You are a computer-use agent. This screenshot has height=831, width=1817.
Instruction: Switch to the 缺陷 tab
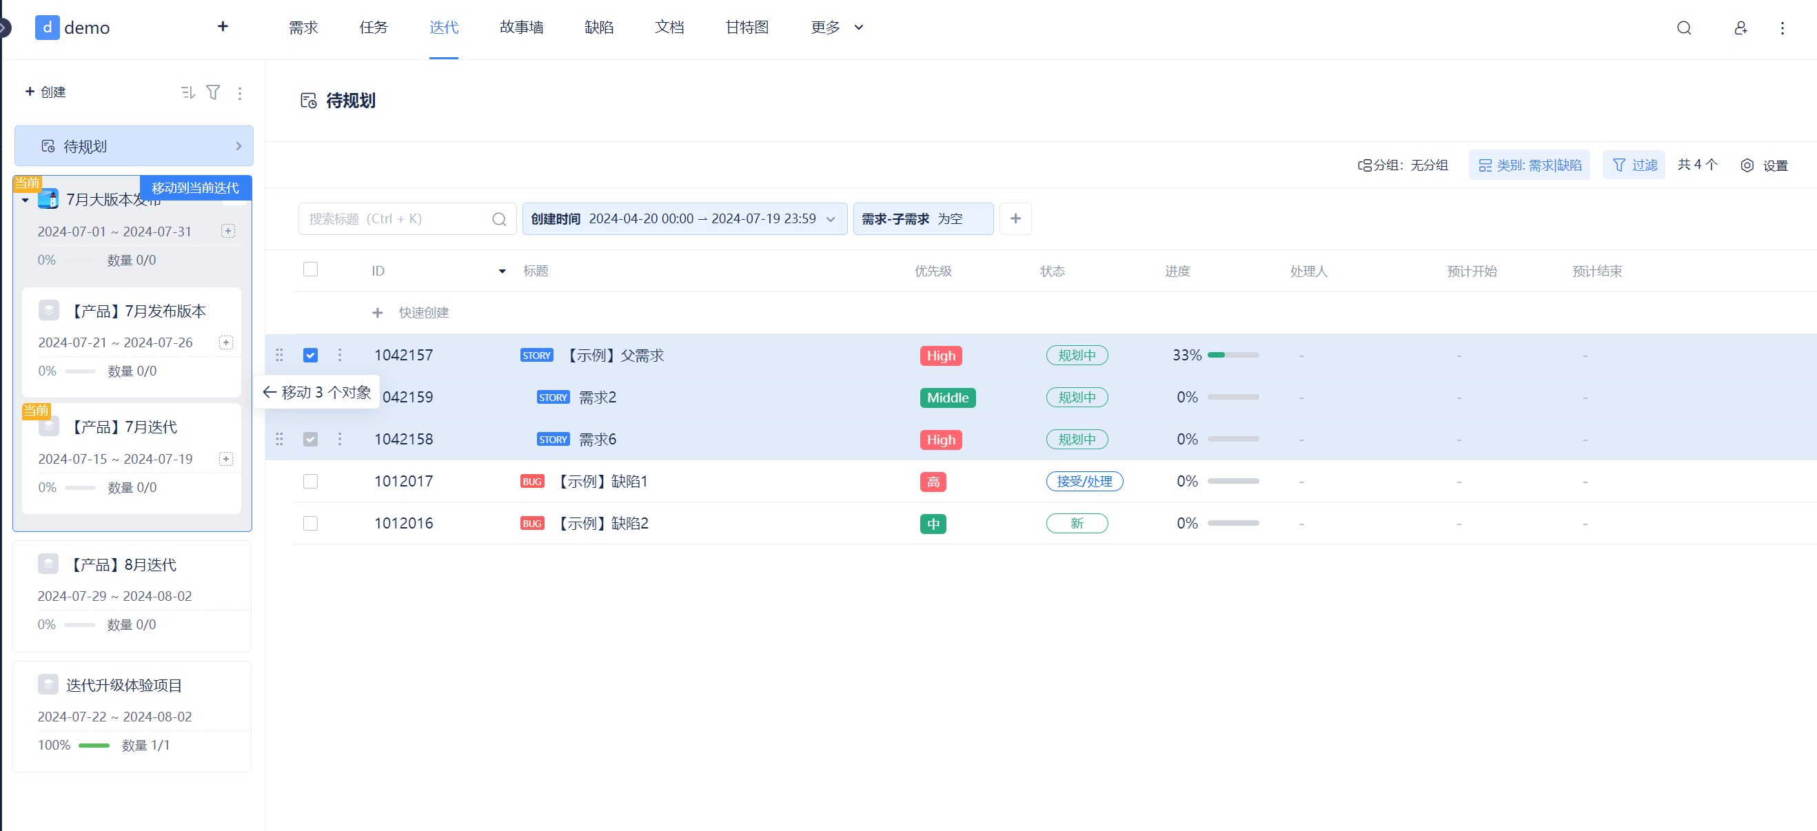(x=599, y=28)
